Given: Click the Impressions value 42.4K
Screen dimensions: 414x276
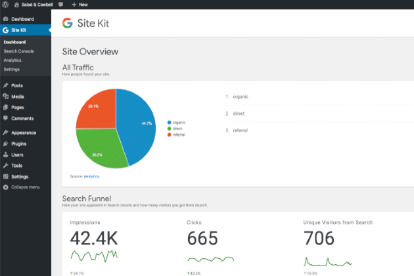Looking at the screenshot, I should (94, 239).
